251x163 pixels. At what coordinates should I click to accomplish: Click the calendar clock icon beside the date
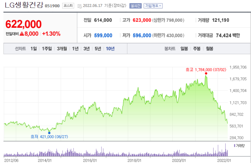point(79,6)
